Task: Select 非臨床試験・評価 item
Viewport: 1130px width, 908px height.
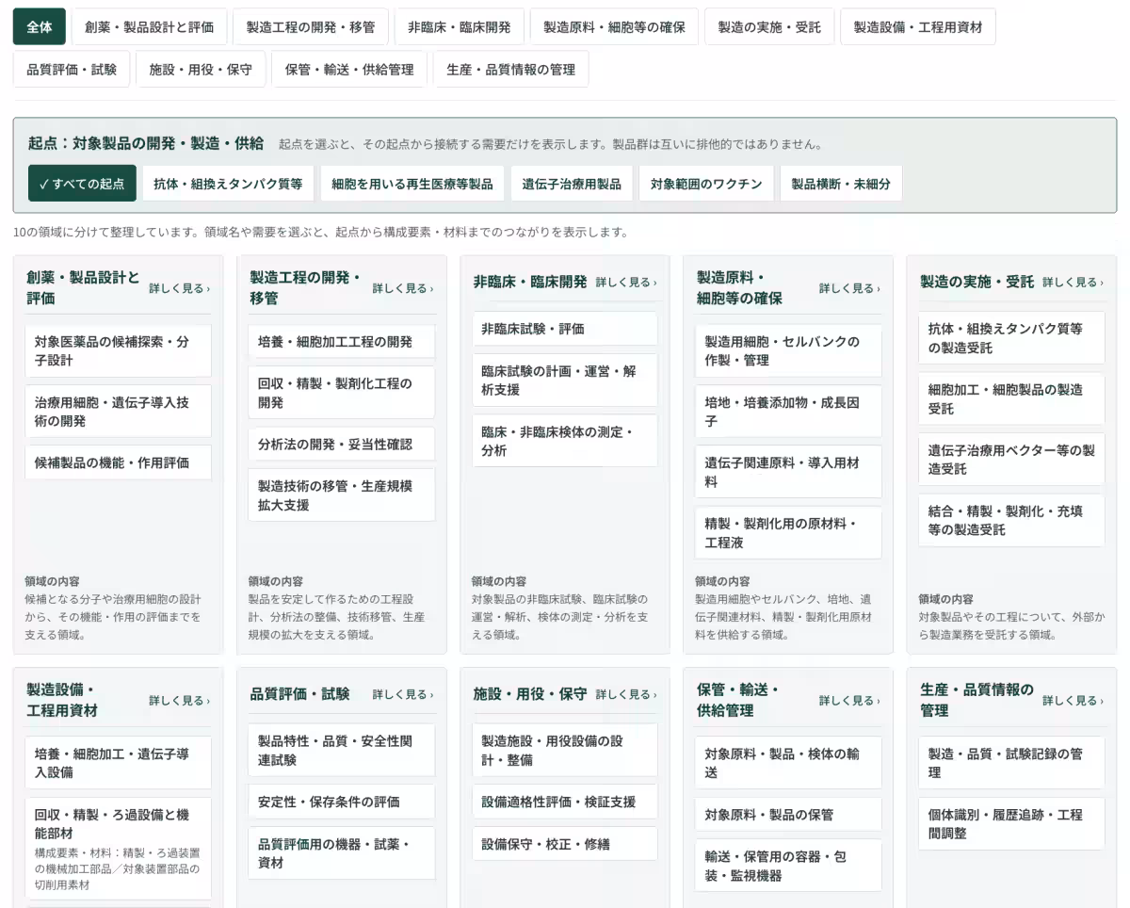Action: click(565, 329)
